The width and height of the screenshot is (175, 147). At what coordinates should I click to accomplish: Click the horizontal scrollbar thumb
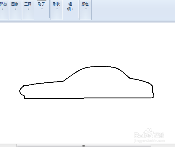pyautogui.click(x=84, y=146)
